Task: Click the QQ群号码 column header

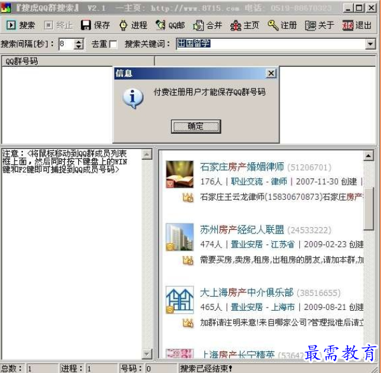Action: pyautogui.click(x=78, y=61)
